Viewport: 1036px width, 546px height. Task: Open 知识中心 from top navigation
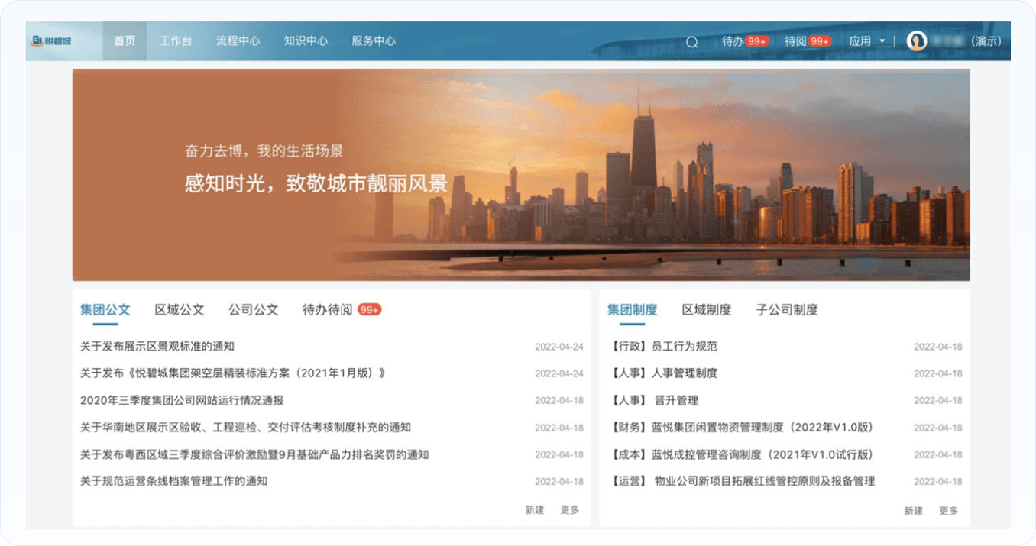point(306,41)
